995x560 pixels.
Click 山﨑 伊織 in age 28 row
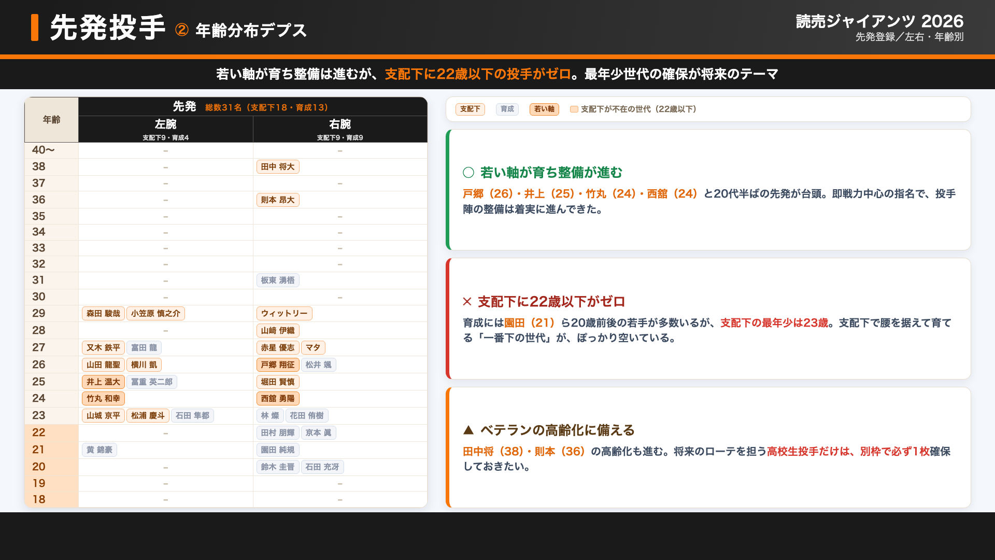point(278,331)
